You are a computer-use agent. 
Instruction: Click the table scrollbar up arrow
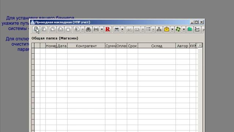200,45
